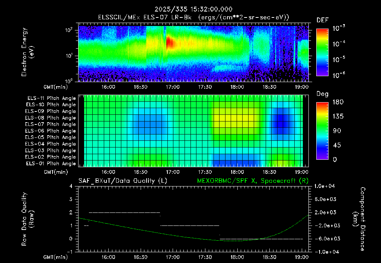Select the ELS-08 Pitch Angle row label

(x=50, y=118)
